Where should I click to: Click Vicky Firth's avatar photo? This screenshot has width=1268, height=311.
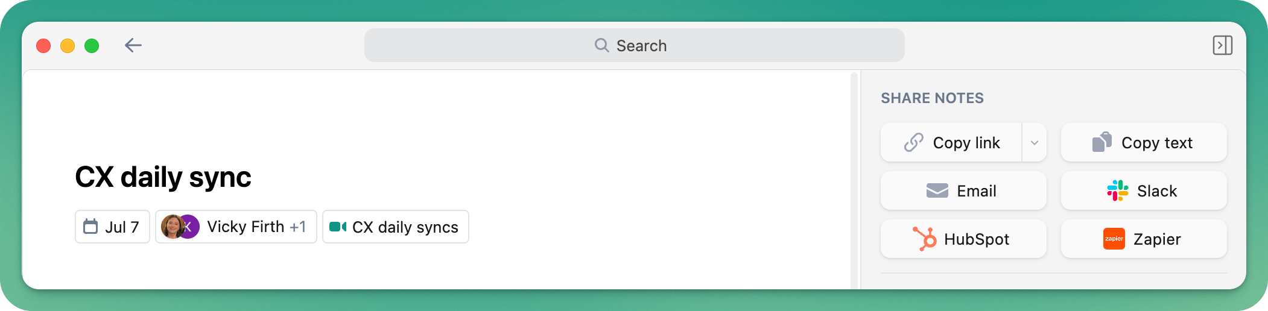(x=171, y=227)
